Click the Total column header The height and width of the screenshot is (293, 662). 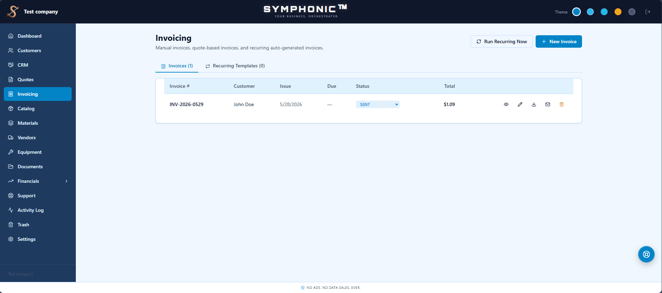(449, 86)
